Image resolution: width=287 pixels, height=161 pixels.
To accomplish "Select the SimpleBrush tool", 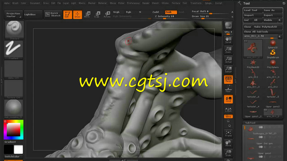I will coord(273,54).
